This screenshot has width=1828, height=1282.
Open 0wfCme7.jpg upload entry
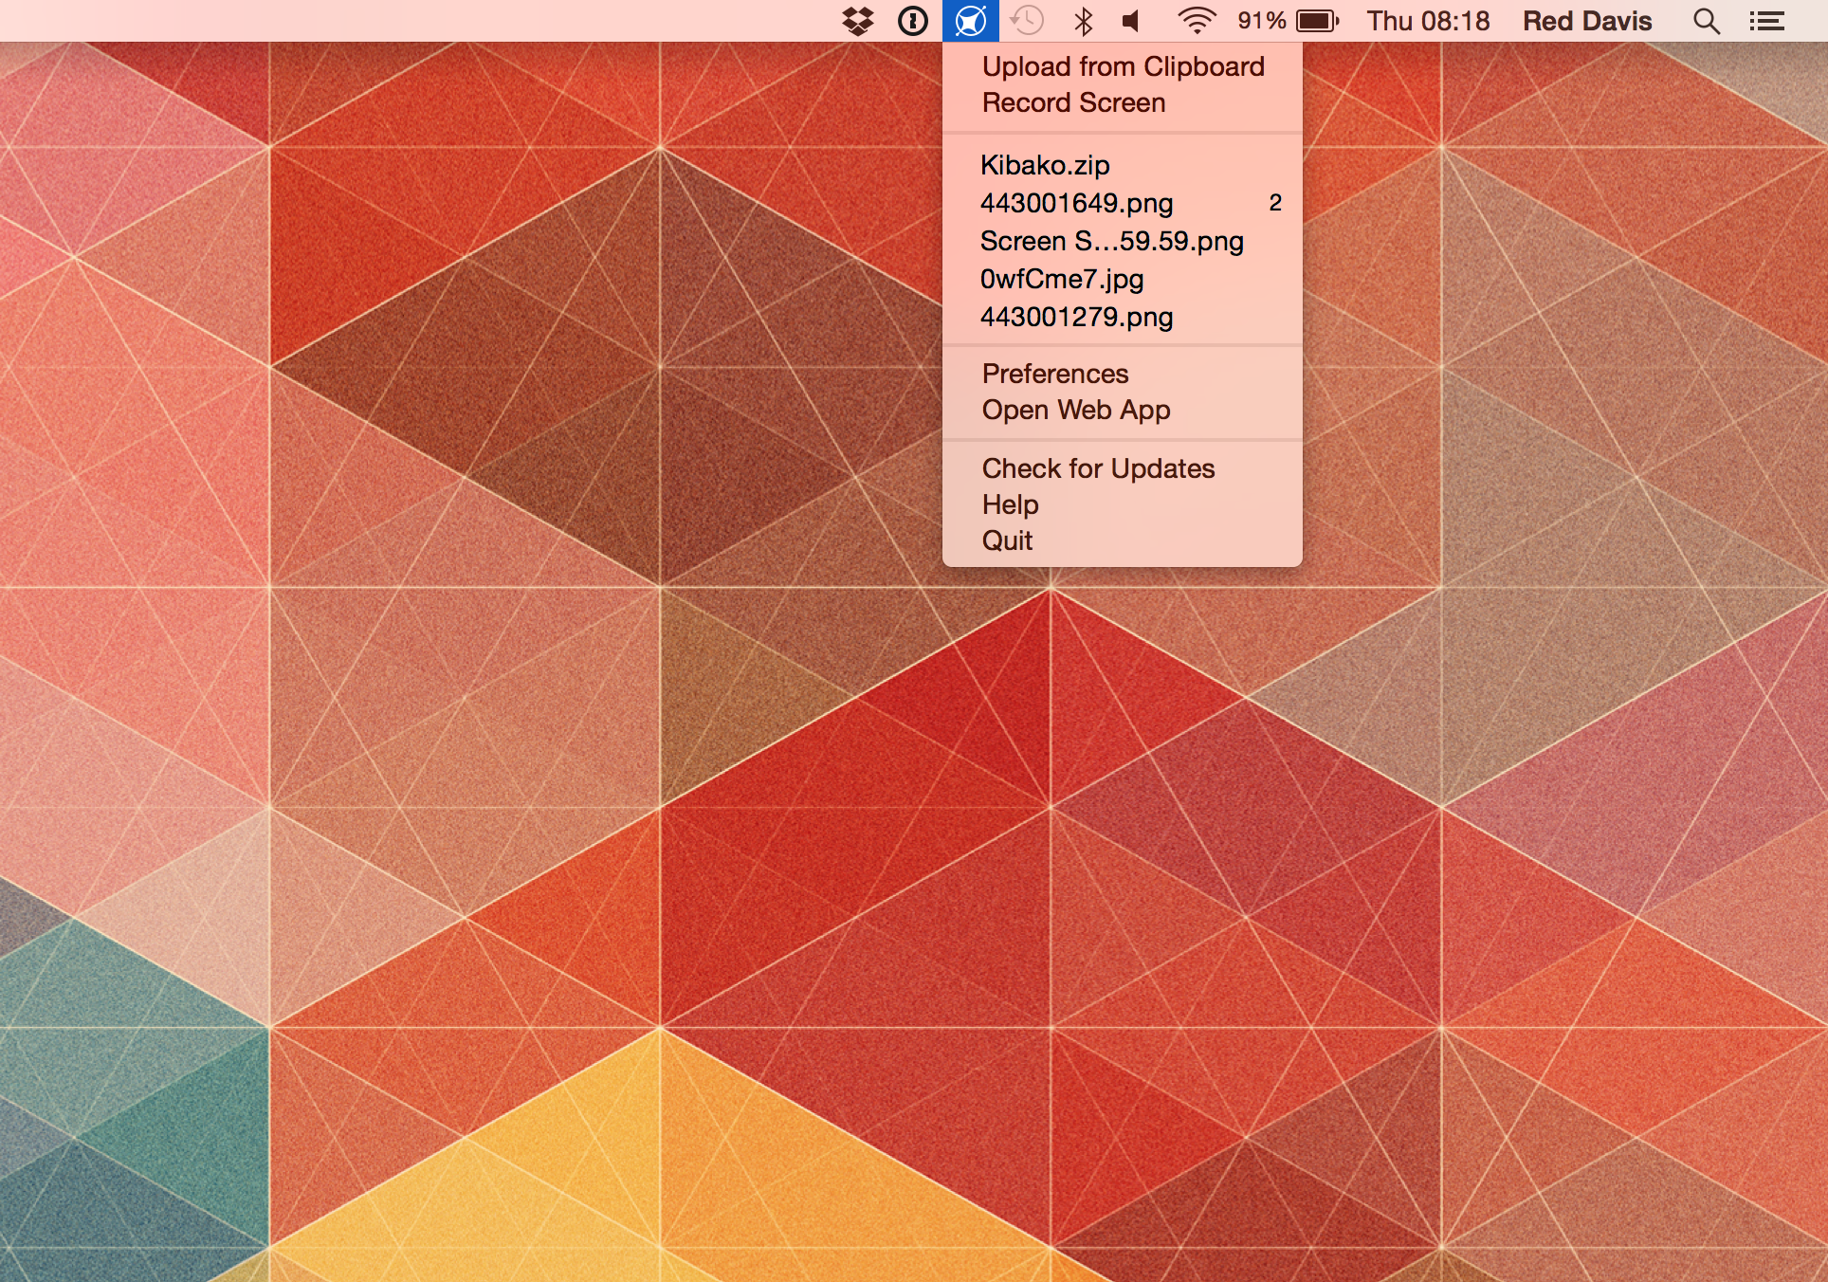tap(1062, 279)
